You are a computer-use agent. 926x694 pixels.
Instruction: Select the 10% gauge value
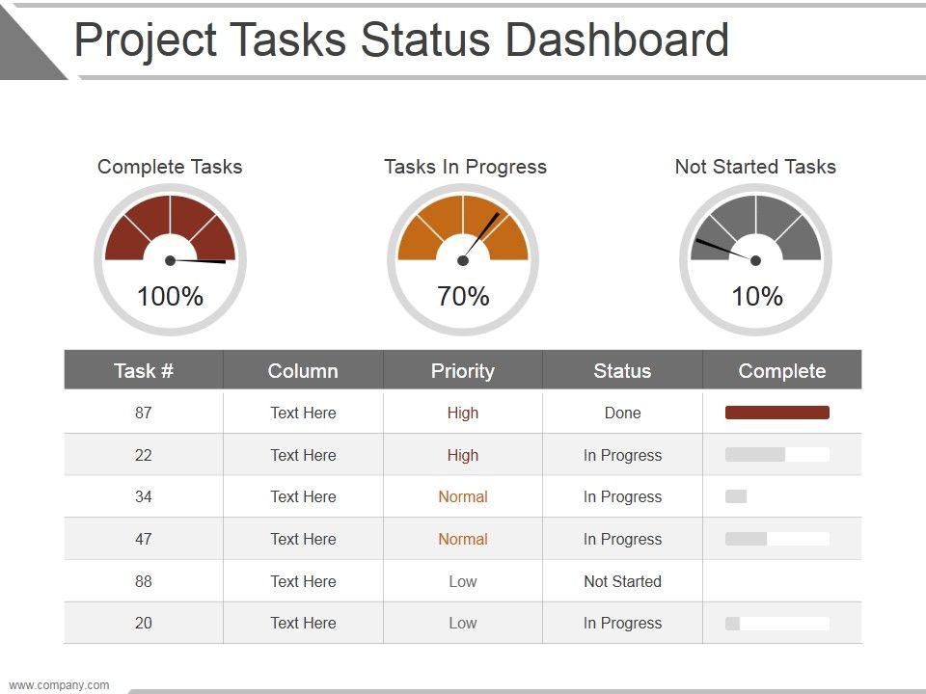[x=756, y=297]
